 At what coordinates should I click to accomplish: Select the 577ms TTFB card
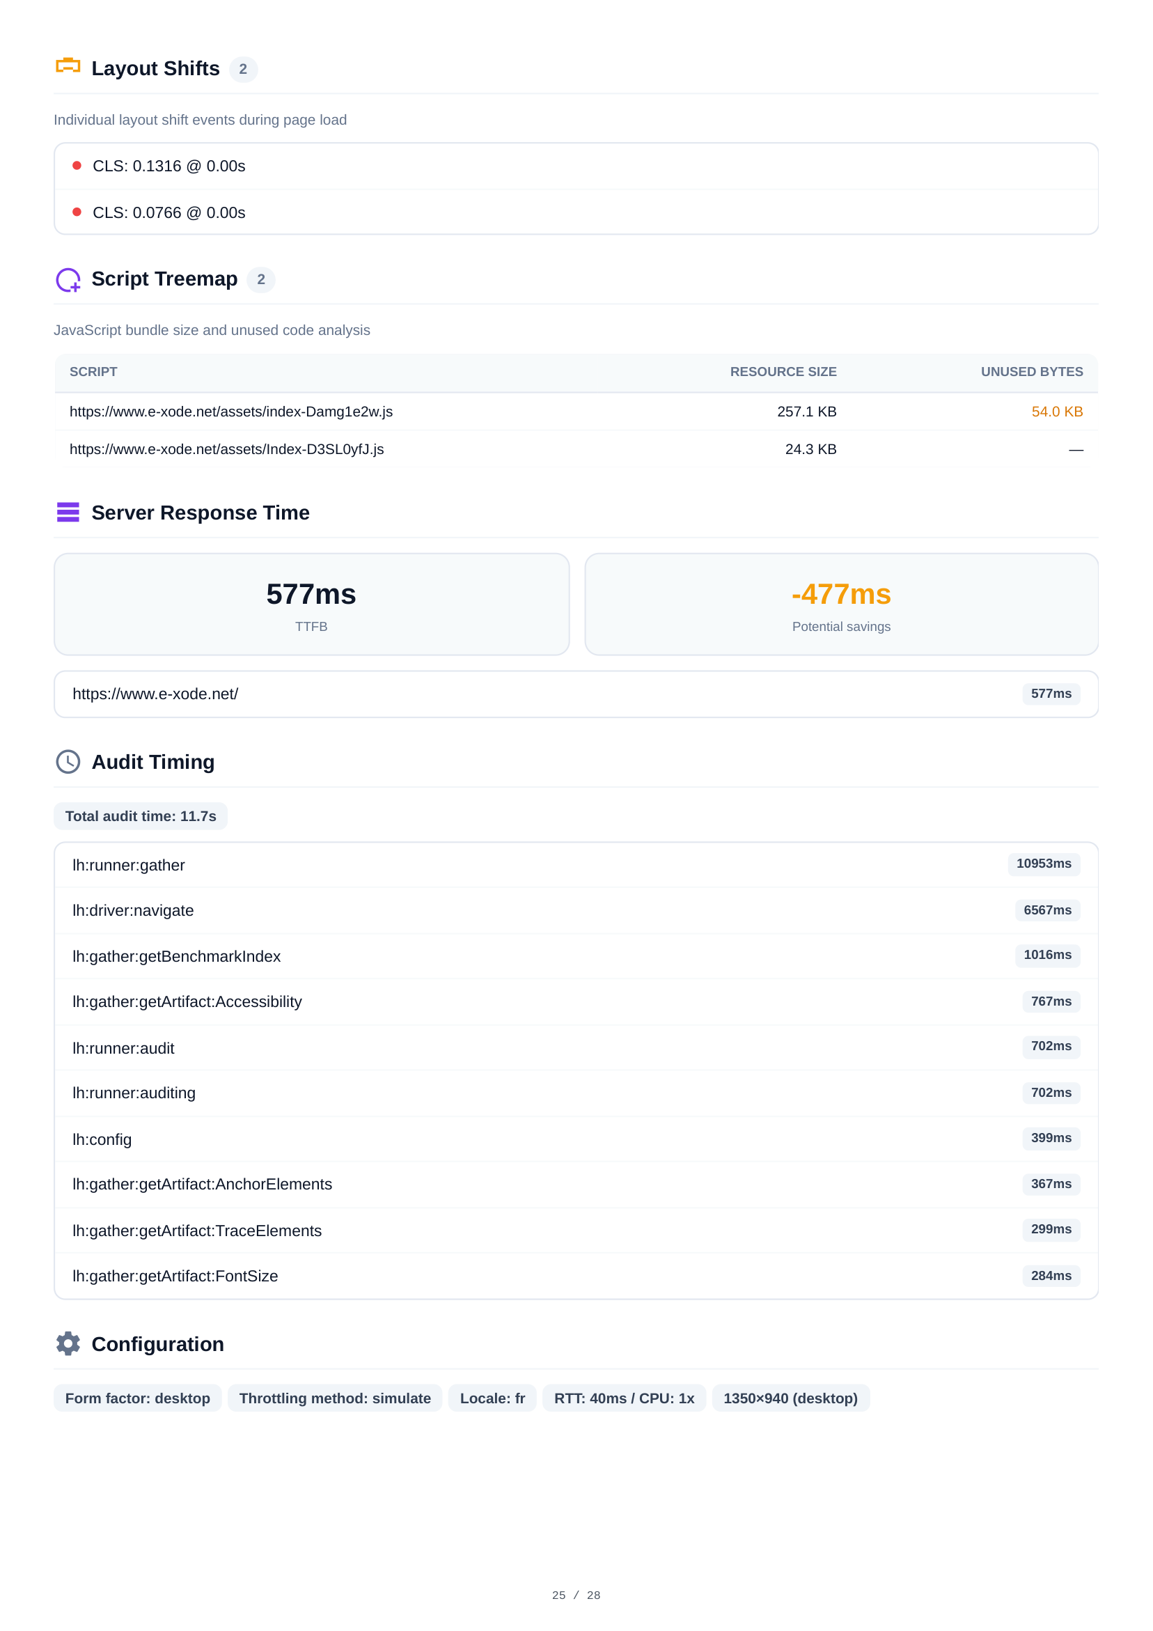click(x=311, y=604)
